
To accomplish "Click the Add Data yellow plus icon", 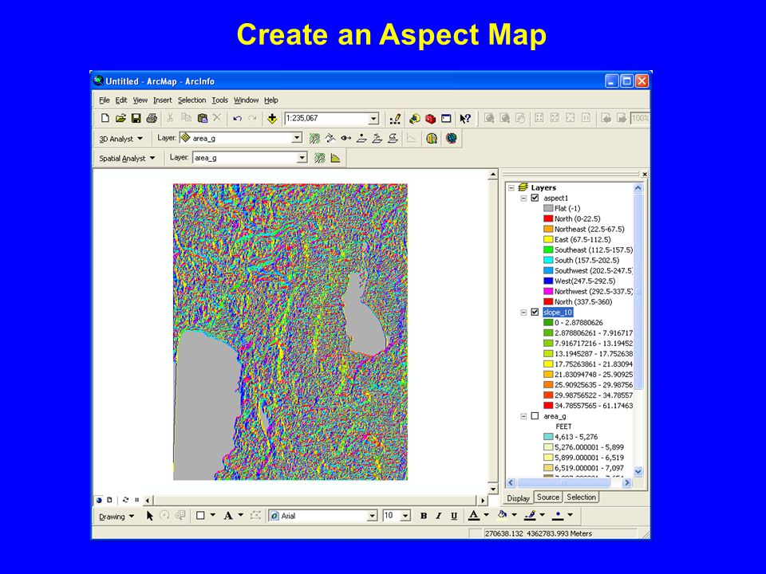I will (272, 118).
